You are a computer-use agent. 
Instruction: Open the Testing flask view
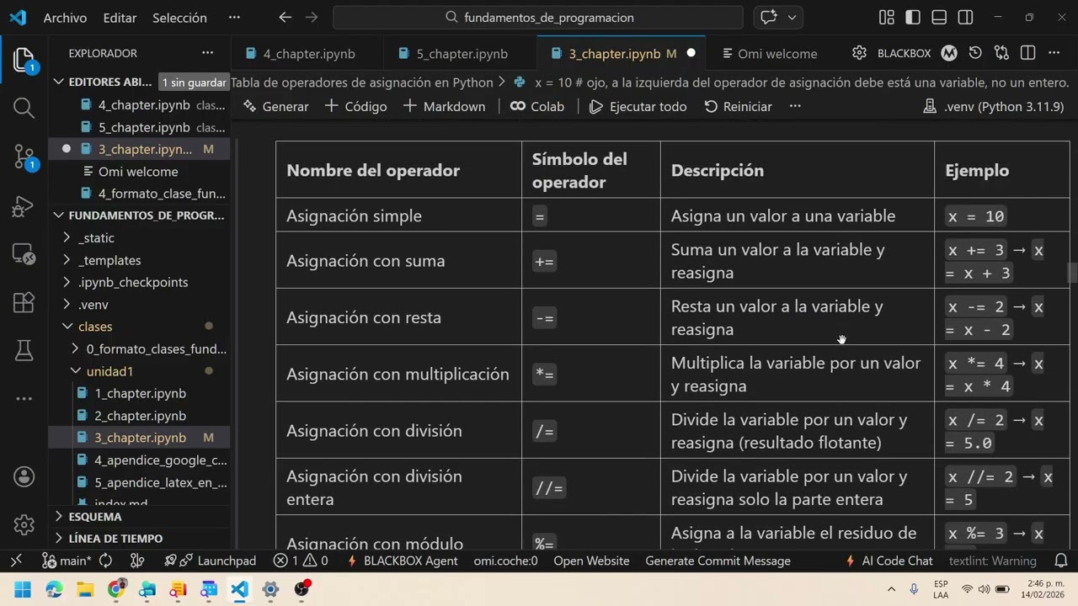pos(24,349)
